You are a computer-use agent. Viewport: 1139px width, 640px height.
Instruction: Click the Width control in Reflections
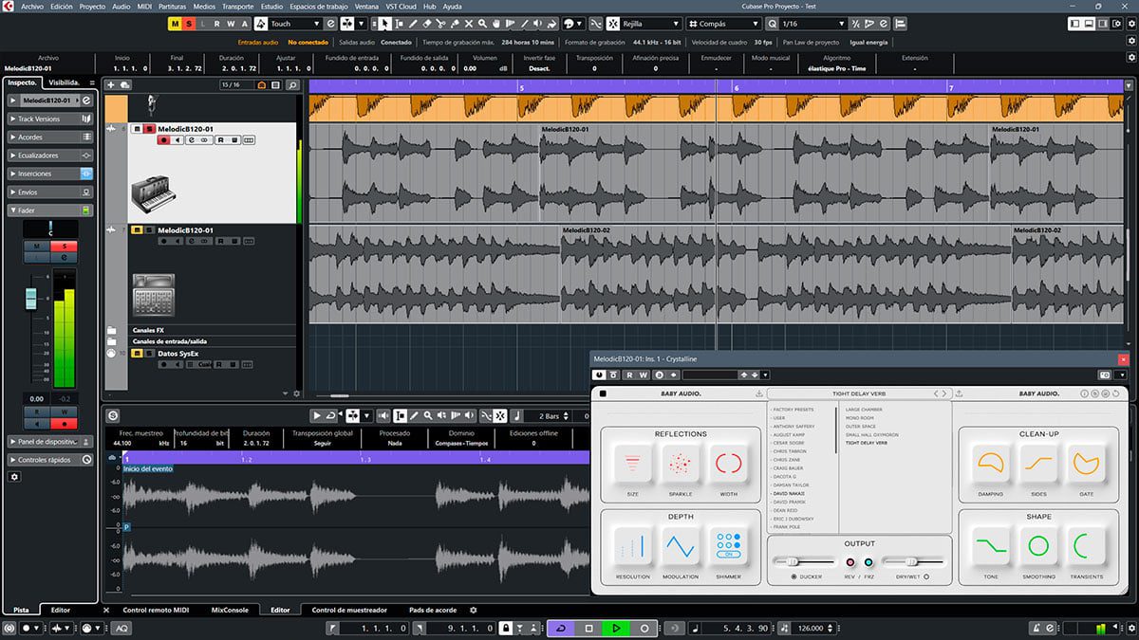(x=728, y=465)
